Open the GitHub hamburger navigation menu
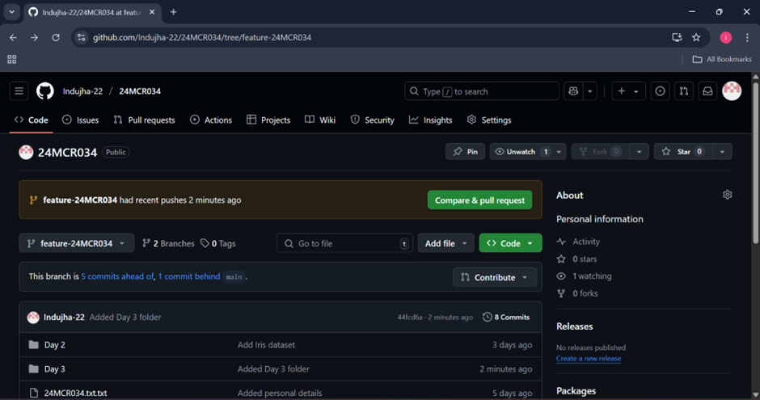 point(19,91)
